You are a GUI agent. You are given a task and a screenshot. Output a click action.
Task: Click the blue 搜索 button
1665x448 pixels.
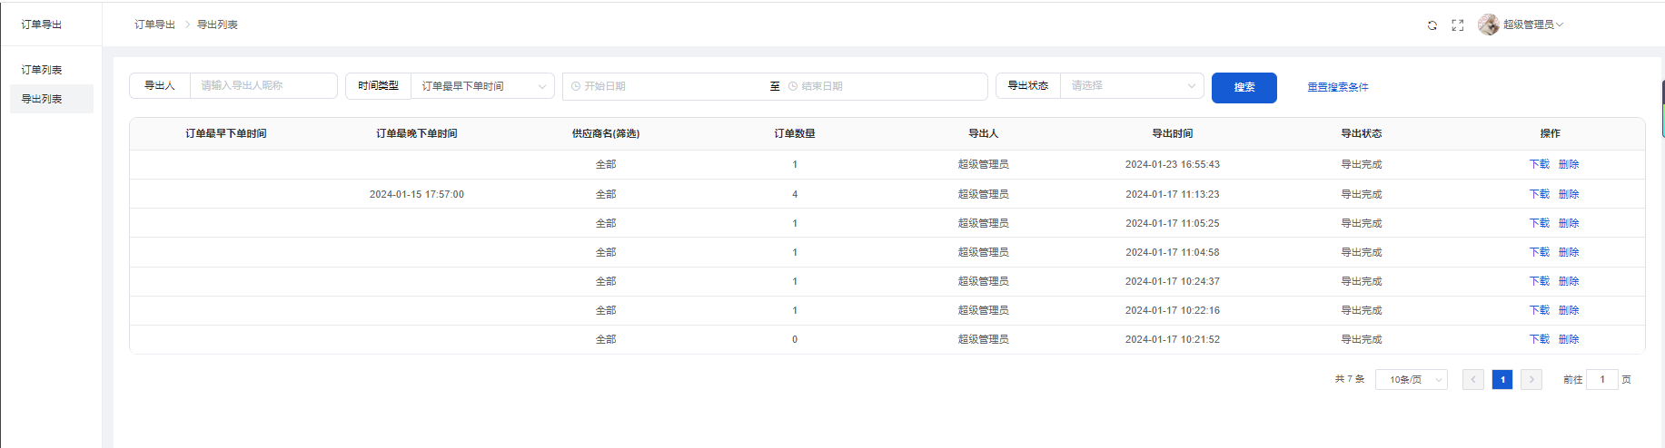[1244, 88]
